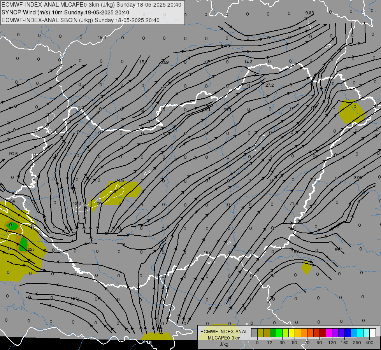Click the 167 value on the map
The image size is (381, 350).
pos(207,253)
